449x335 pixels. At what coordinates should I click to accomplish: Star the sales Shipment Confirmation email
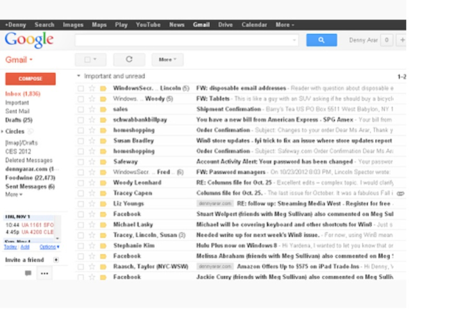tap(92, 110)
